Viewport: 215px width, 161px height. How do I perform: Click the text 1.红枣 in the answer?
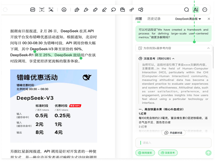(x=143, y=114)
